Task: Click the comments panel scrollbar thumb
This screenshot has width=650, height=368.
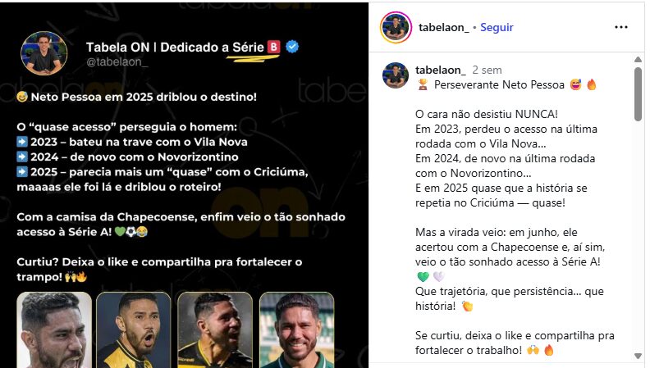Action: [638, 94]
